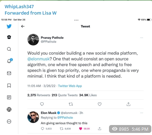152x135 pixels.
Task: Like Pranay Pathole's tweet with the heart
Action: click(99, 104)
